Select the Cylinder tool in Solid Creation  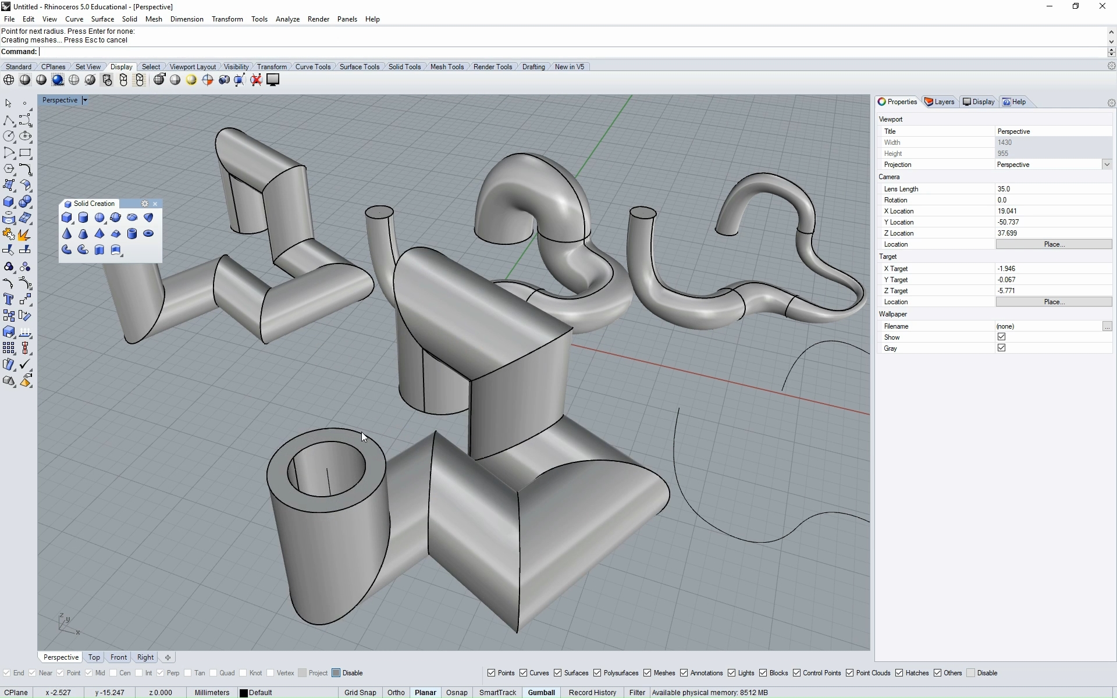[83, 218]
